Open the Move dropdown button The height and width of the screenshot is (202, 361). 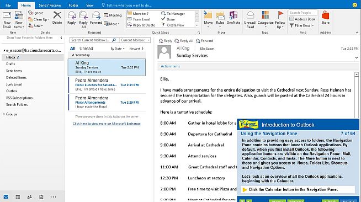click(x=208, y=20)
